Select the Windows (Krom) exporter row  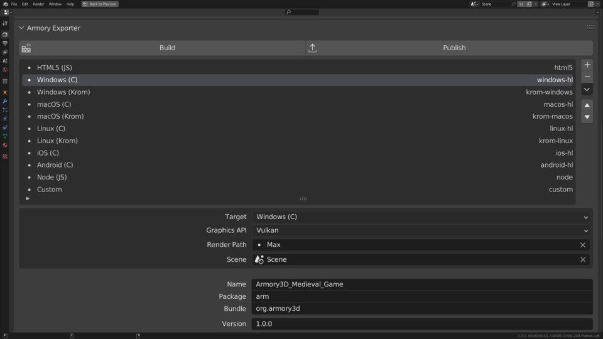[x=298, y=92]
